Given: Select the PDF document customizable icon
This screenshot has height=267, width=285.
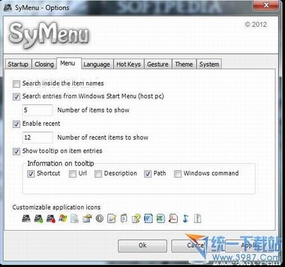Looking at the screenshot, I should click(173, 219).
